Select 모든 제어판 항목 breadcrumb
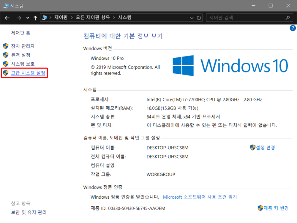Image resolution: width=297 pixels, height=223 pixels. [x=93, y=18]
